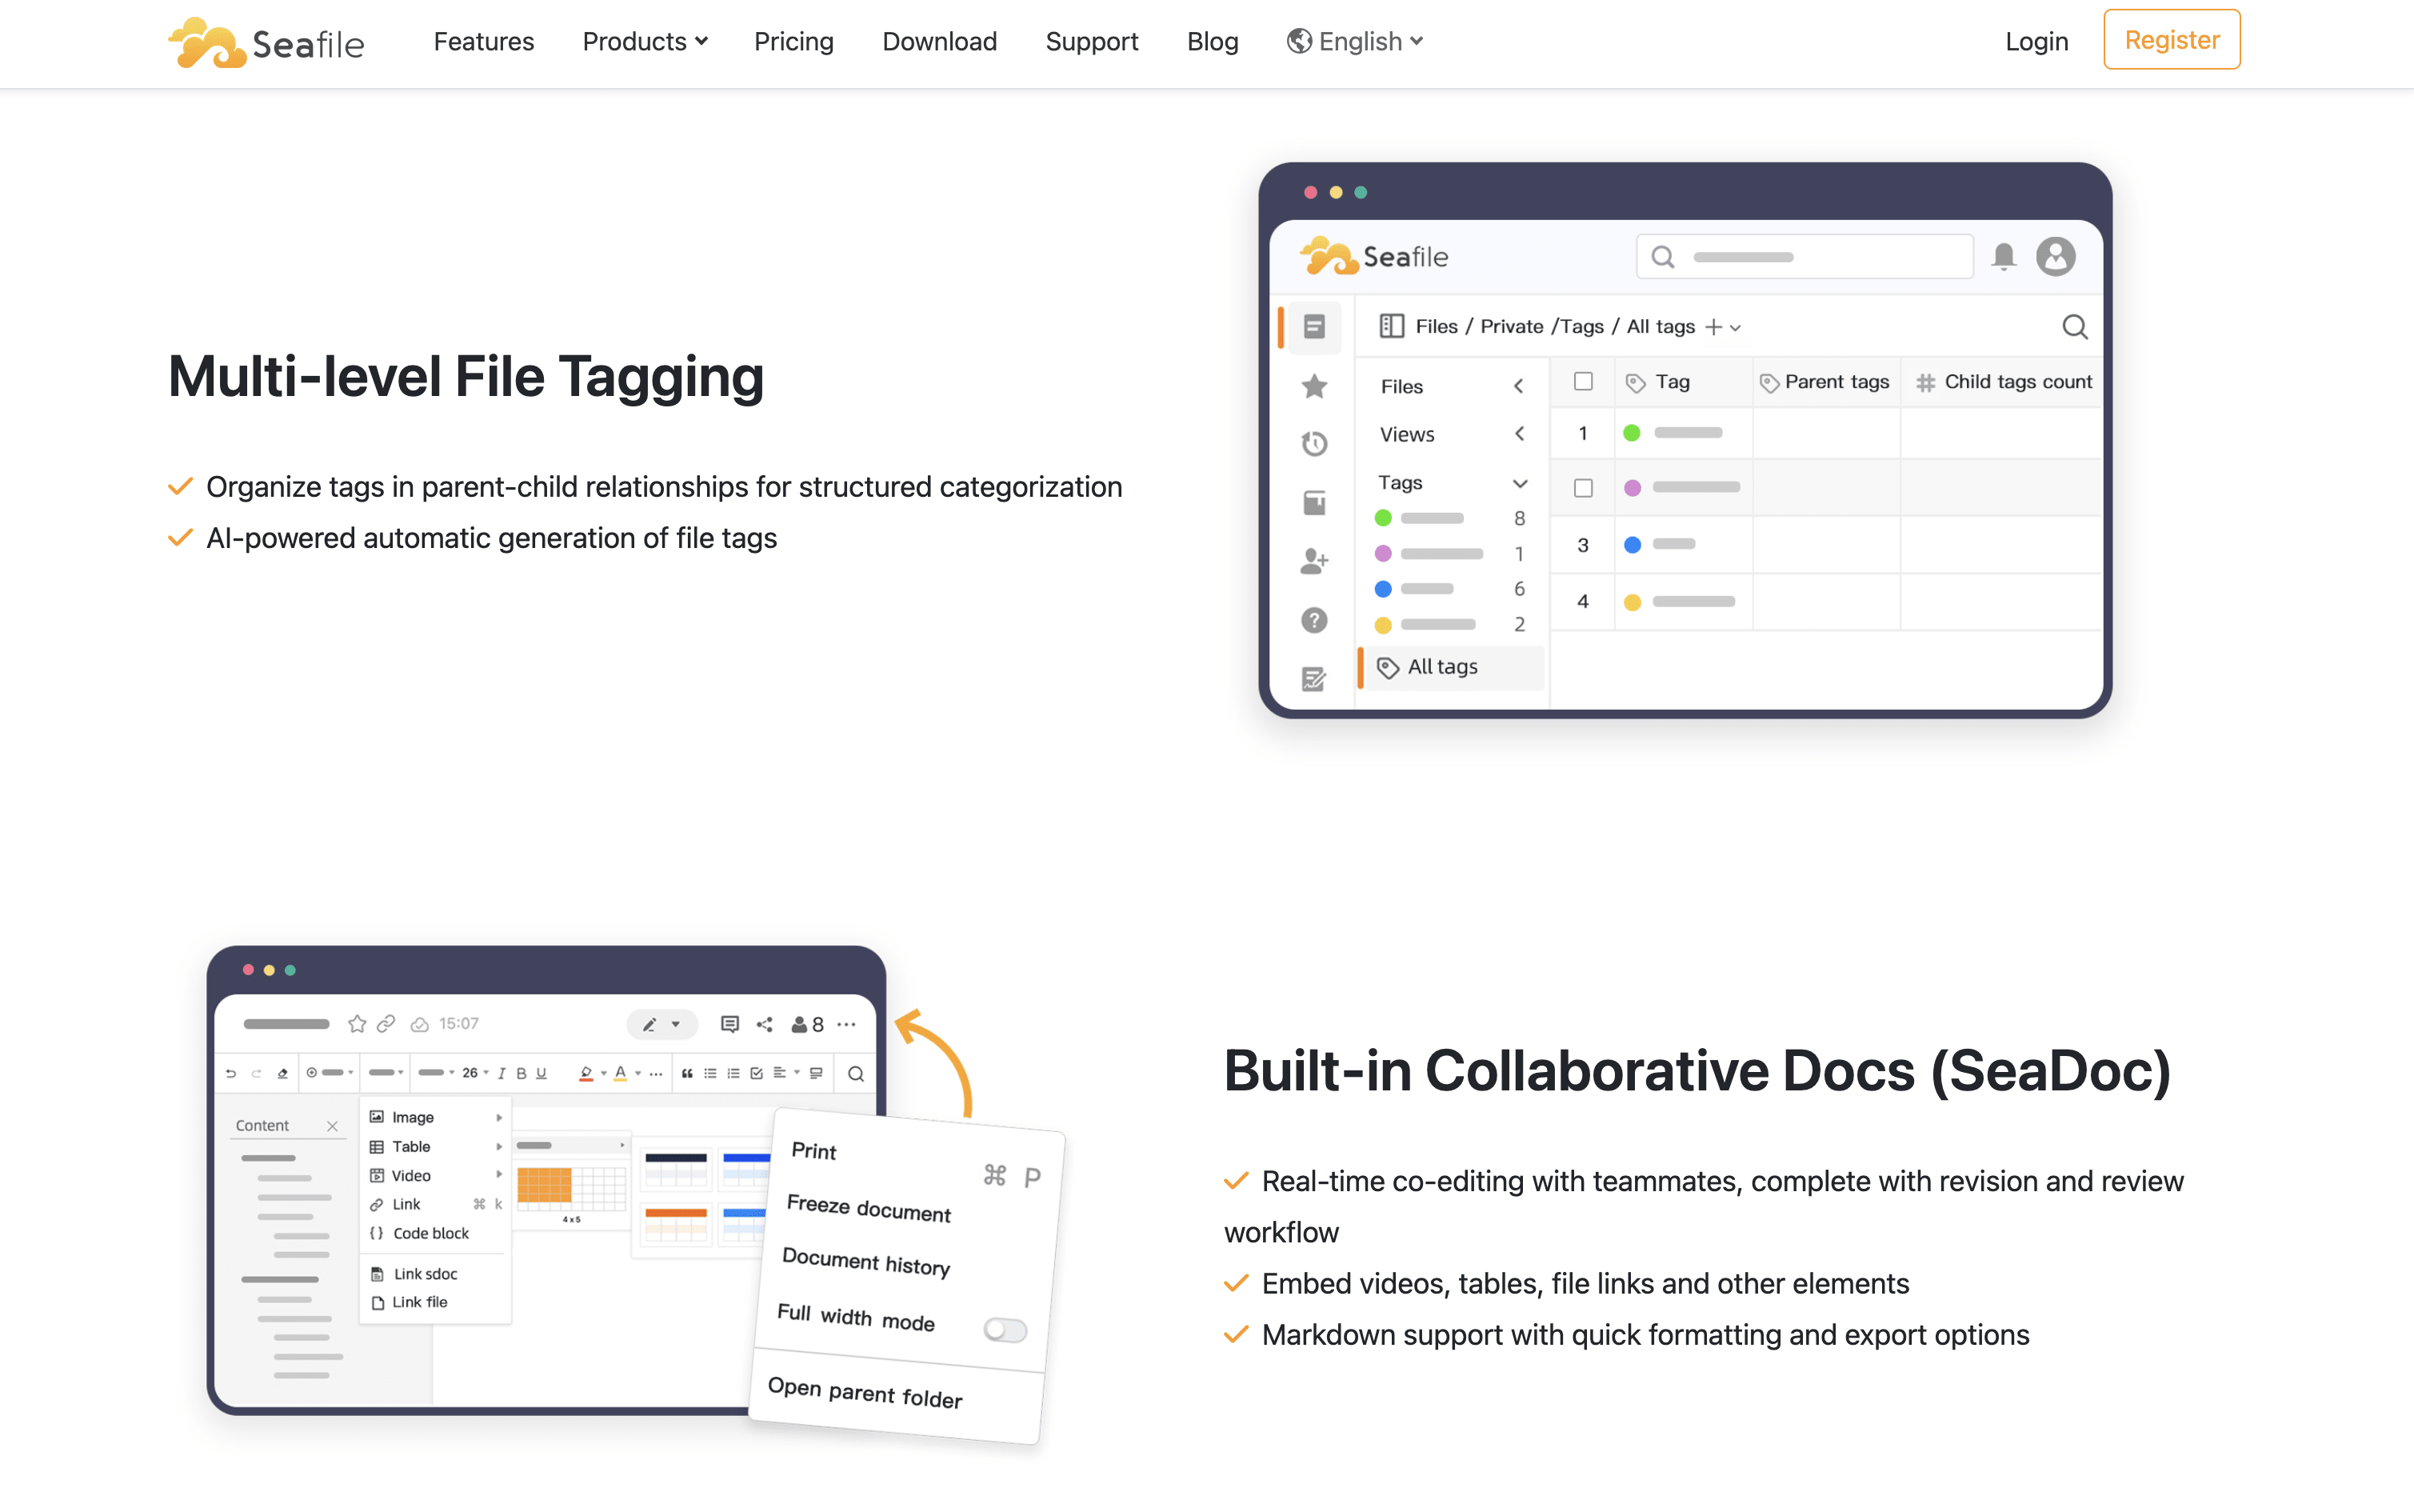Image resolution: width=2414 pixels, height=1512 pixels.
Task: Click the blue tag color dot in table row 3
Action: click(1633, 545)
